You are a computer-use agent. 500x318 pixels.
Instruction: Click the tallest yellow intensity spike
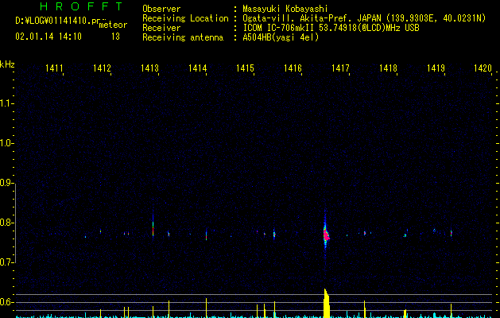pyautogui.click(x=326, y=304)
